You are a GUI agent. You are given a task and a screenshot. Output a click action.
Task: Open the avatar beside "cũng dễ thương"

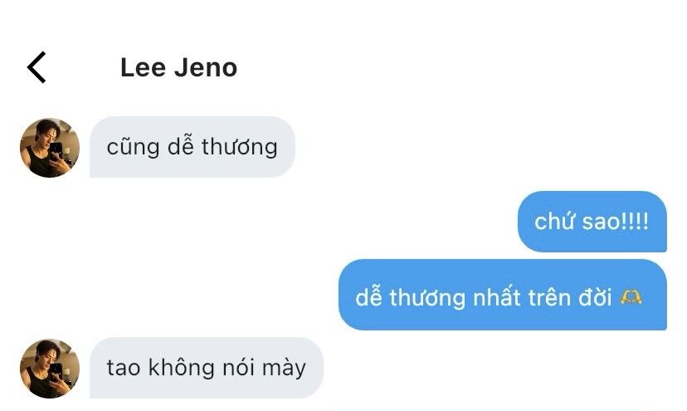pos(50,148)
